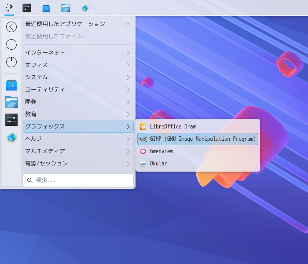Screen dimensions: 308x264
Task: Click the back arrow (log out) sidebar icon
Action: coord(11,27)
